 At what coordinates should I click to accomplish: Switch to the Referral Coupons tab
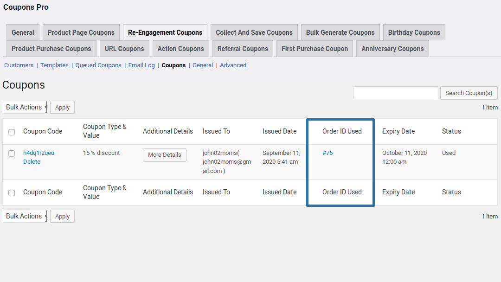243,48
